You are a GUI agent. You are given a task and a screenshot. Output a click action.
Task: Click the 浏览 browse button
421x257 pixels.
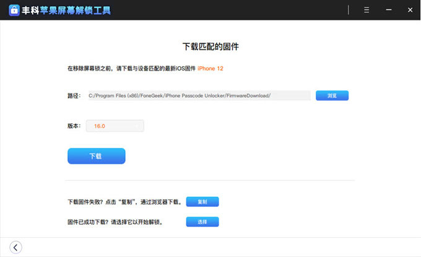(x=332, y=95)
